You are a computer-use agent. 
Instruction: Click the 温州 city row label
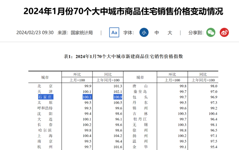(x=140, y=141)
